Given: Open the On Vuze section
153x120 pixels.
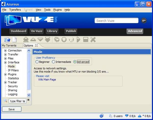Looking at the screenshot, I should tap(36, 31).
